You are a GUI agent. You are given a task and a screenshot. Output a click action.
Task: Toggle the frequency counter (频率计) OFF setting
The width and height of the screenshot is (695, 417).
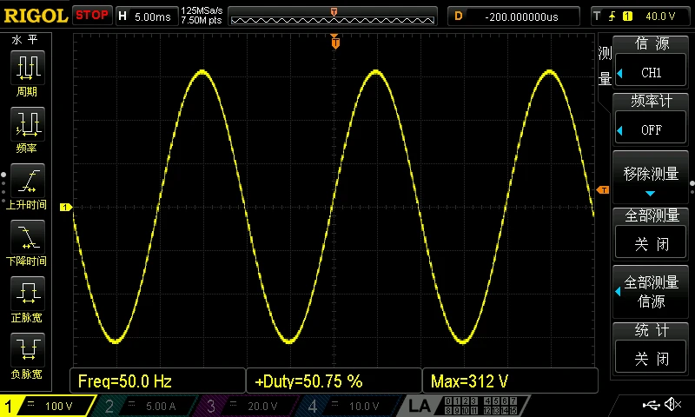(651, 130)
